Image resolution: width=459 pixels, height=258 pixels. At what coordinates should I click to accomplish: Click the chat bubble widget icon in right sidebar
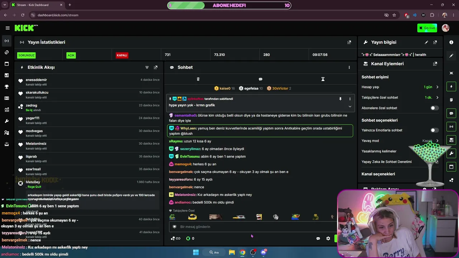point(451,113)
